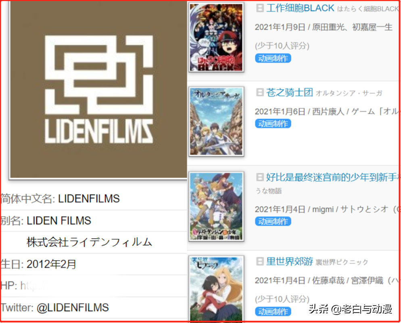The image size is (401, 323).
Task: Click the icon beside 好比是最终迷宫前的少年 title
Action: tap(260, 177)
